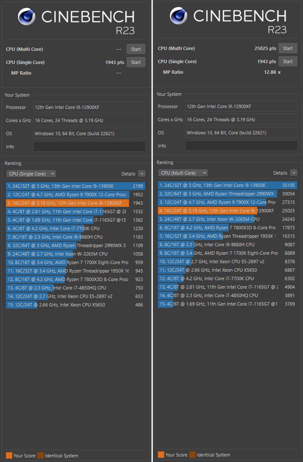The height and width of the screenshot is (462, 303).
Task: Select i7-1165G7 row scoring 4904
Action: point(227,287)
